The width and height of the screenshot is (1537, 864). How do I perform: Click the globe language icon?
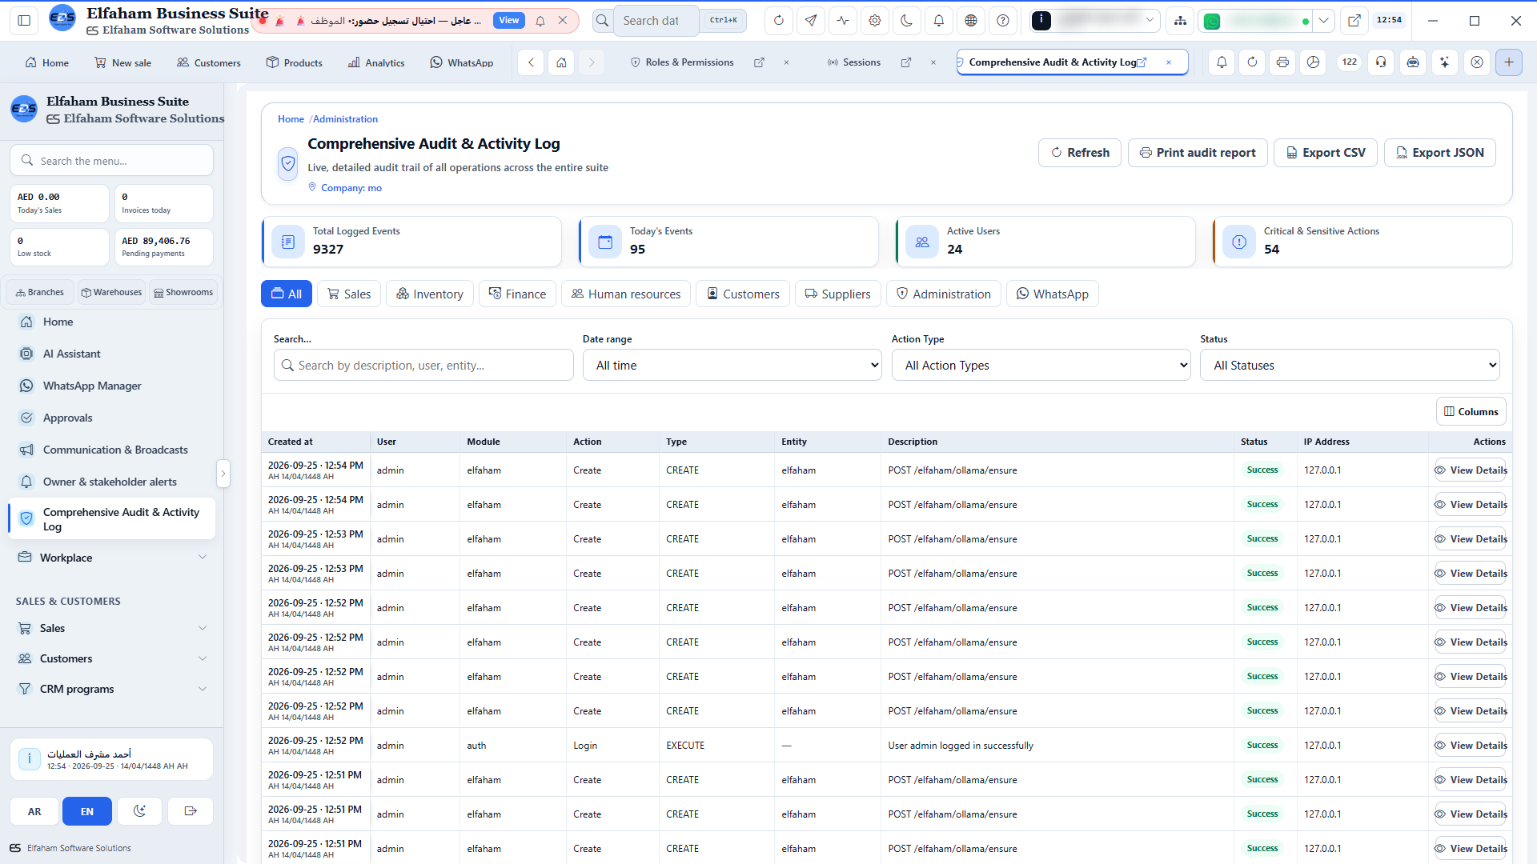(x=970, y=21)
